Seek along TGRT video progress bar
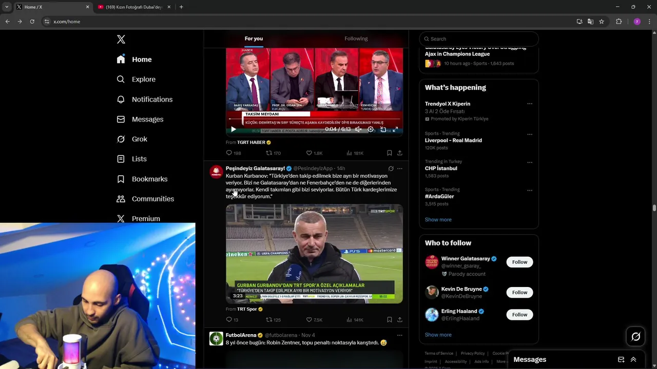This screenshot has width=657, height=369. click(x=314, y=119)
